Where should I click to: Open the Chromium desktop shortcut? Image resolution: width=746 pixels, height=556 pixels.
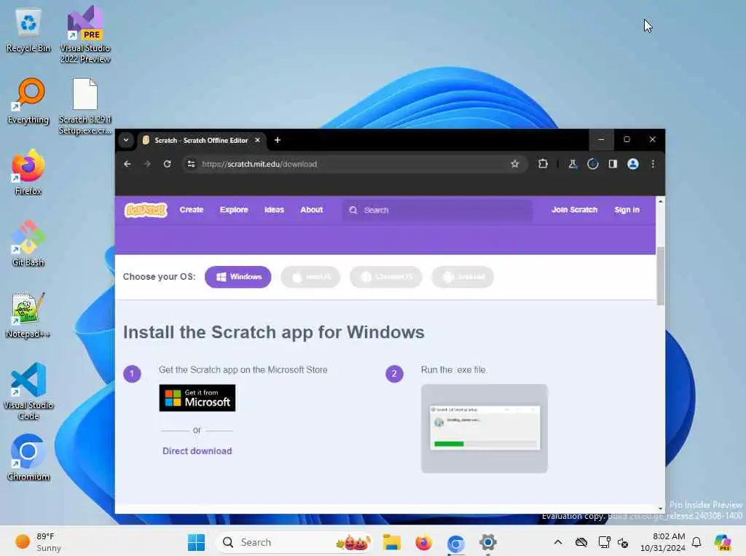click(x=28, y=458)
